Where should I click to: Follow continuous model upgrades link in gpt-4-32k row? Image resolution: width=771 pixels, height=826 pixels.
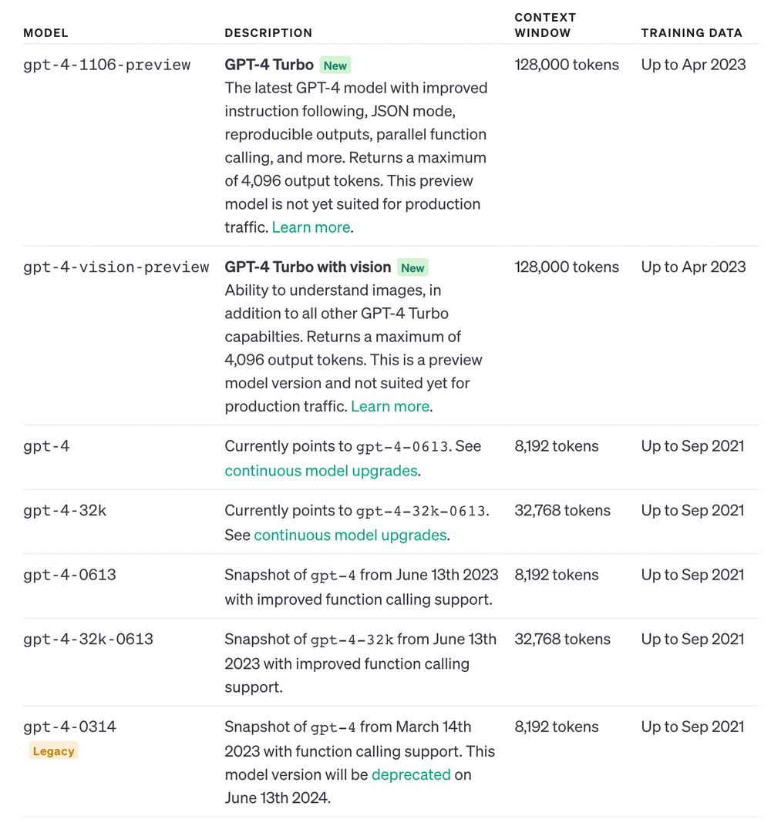click(351, 535)
